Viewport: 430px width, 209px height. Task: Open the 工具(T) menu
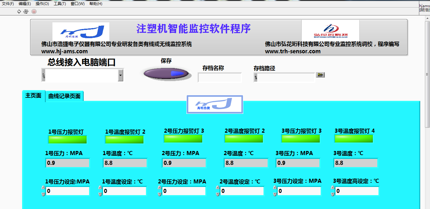pyautogui.click(x=60, y=4)
